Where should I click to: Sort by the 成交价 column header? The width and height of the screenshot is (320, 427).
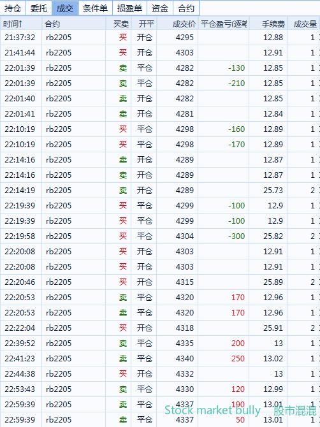pos(177,24)
